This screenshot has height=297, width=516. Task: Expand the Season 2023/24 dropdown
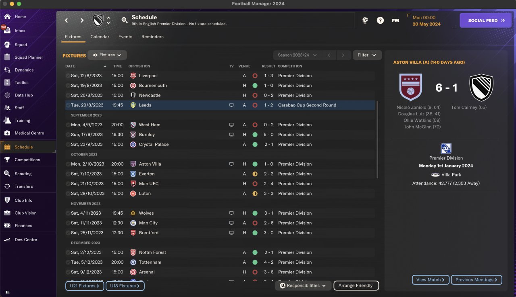pyautogui.click(x=297, y=55)
